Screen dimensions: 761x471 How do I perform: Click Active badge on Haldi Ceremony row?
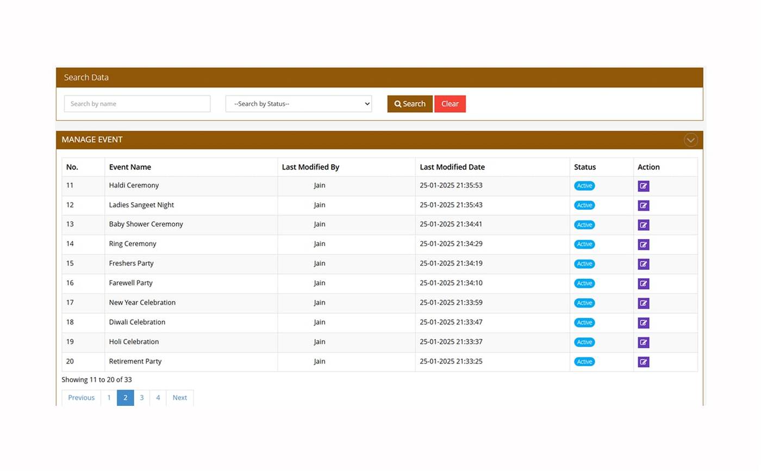pos(584,186)
